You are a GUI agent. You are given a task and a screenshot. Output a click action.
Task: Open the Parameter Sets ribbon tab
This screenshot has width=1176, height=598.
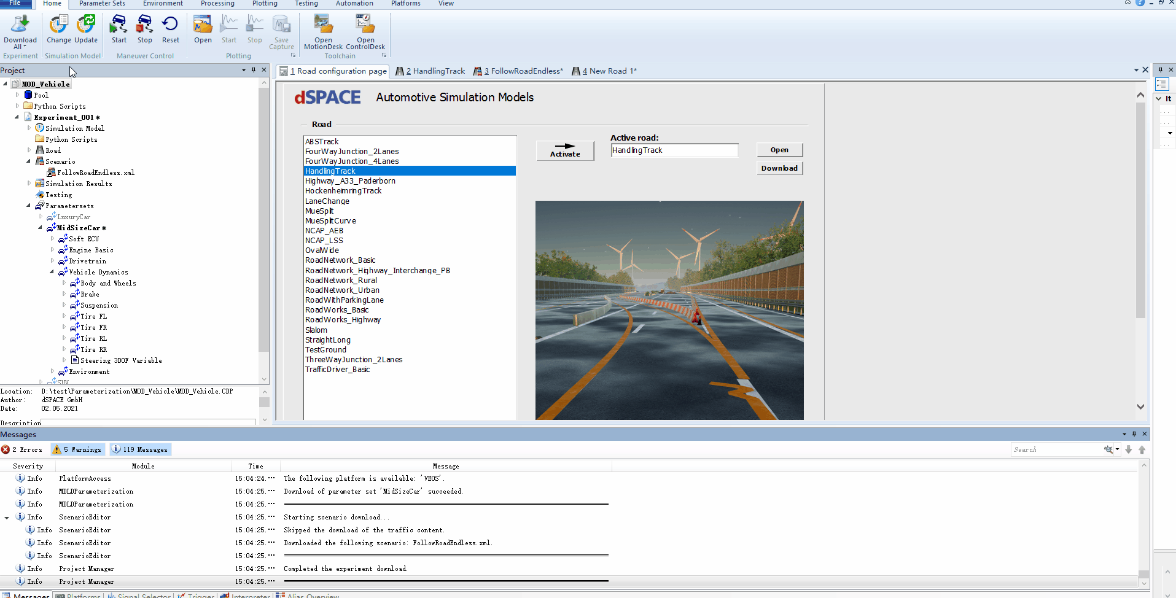coord(102,4)
